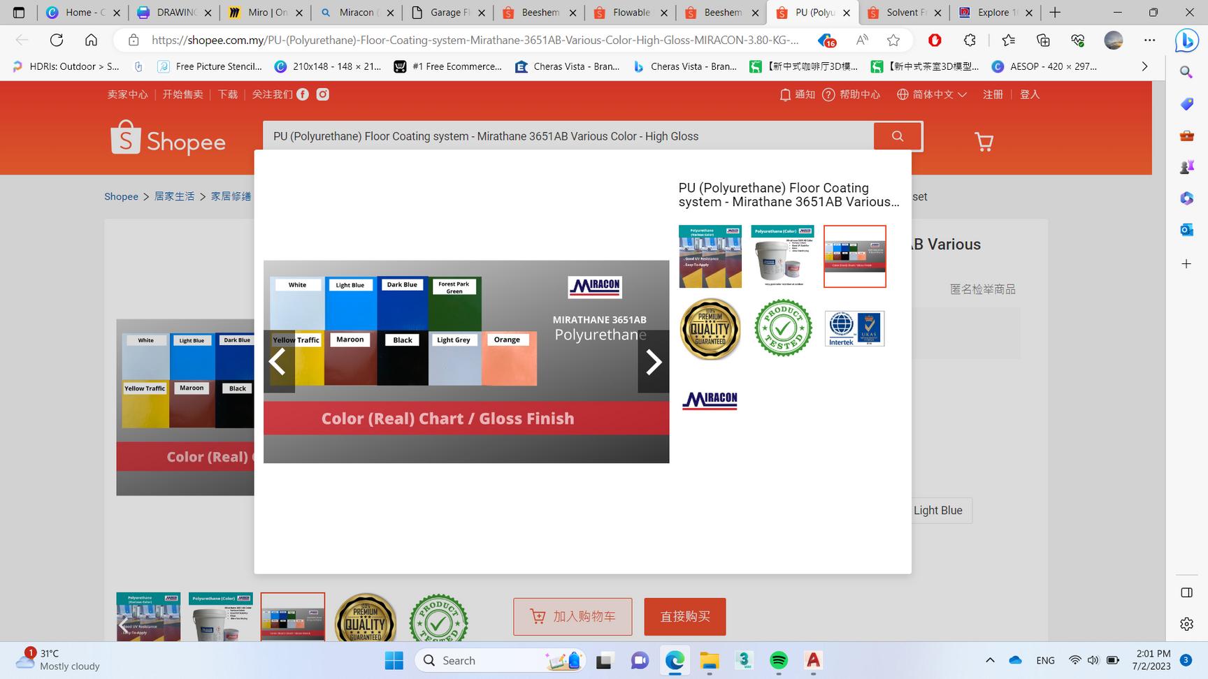Show previous image in gallery popup

click(279, 361)
